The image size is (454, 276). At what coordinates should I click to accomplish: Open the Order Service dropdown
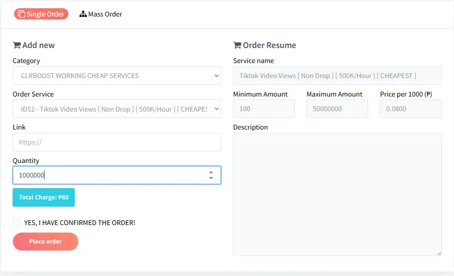click(117, 109)
